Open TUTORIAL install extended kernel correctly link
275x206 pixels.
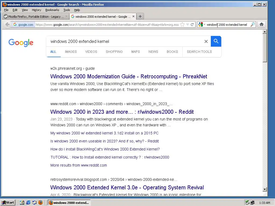[110, 157]
